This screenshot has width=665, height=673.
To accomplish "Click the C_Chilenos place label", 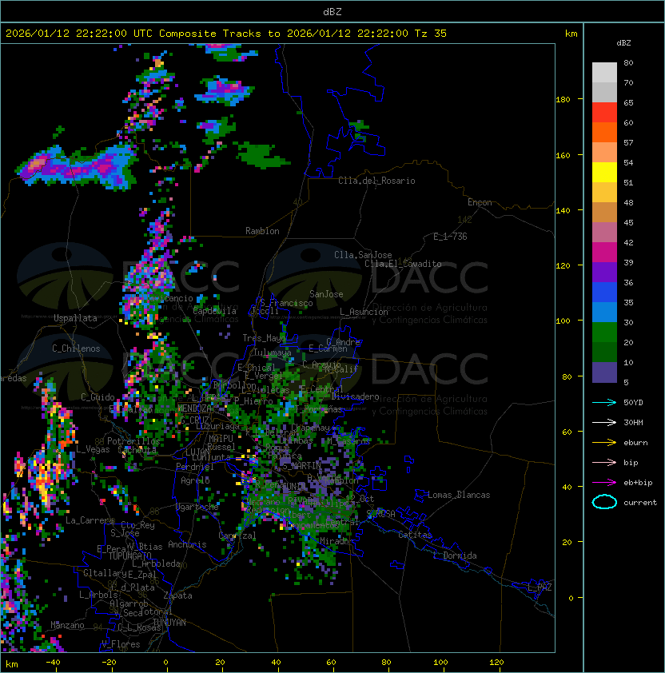I will (76, 348).
